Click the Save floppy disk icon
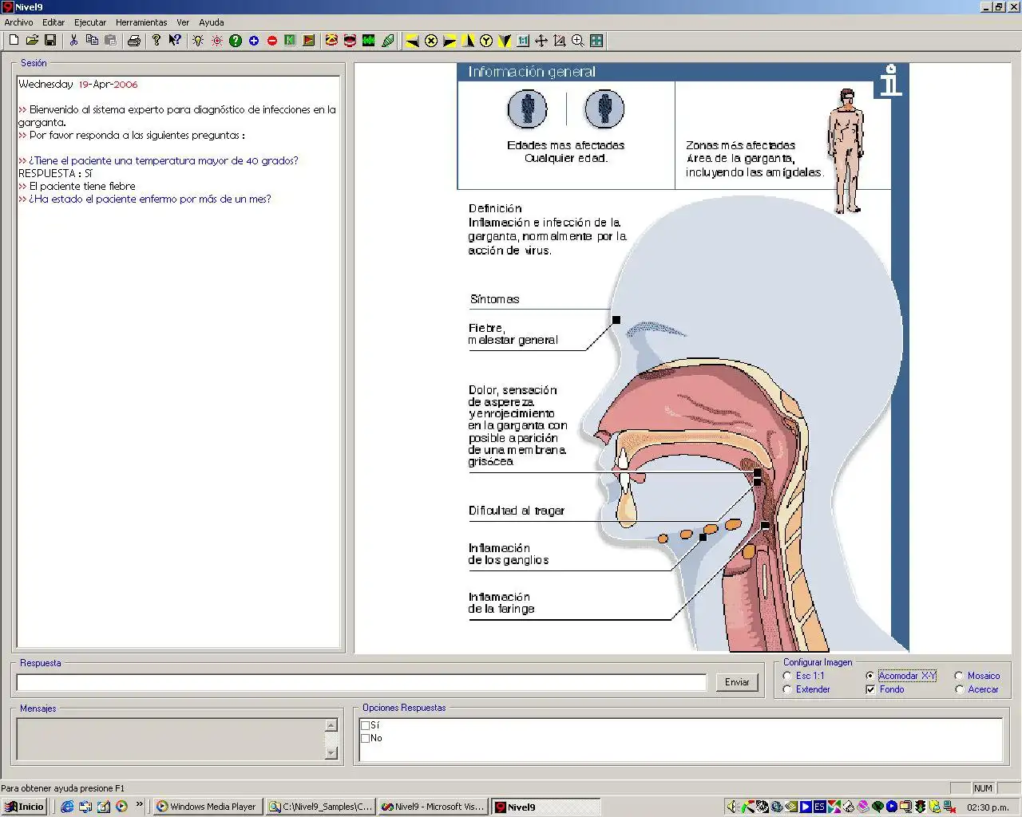This screenshot has height=817, width=1022. pos(50,40)
